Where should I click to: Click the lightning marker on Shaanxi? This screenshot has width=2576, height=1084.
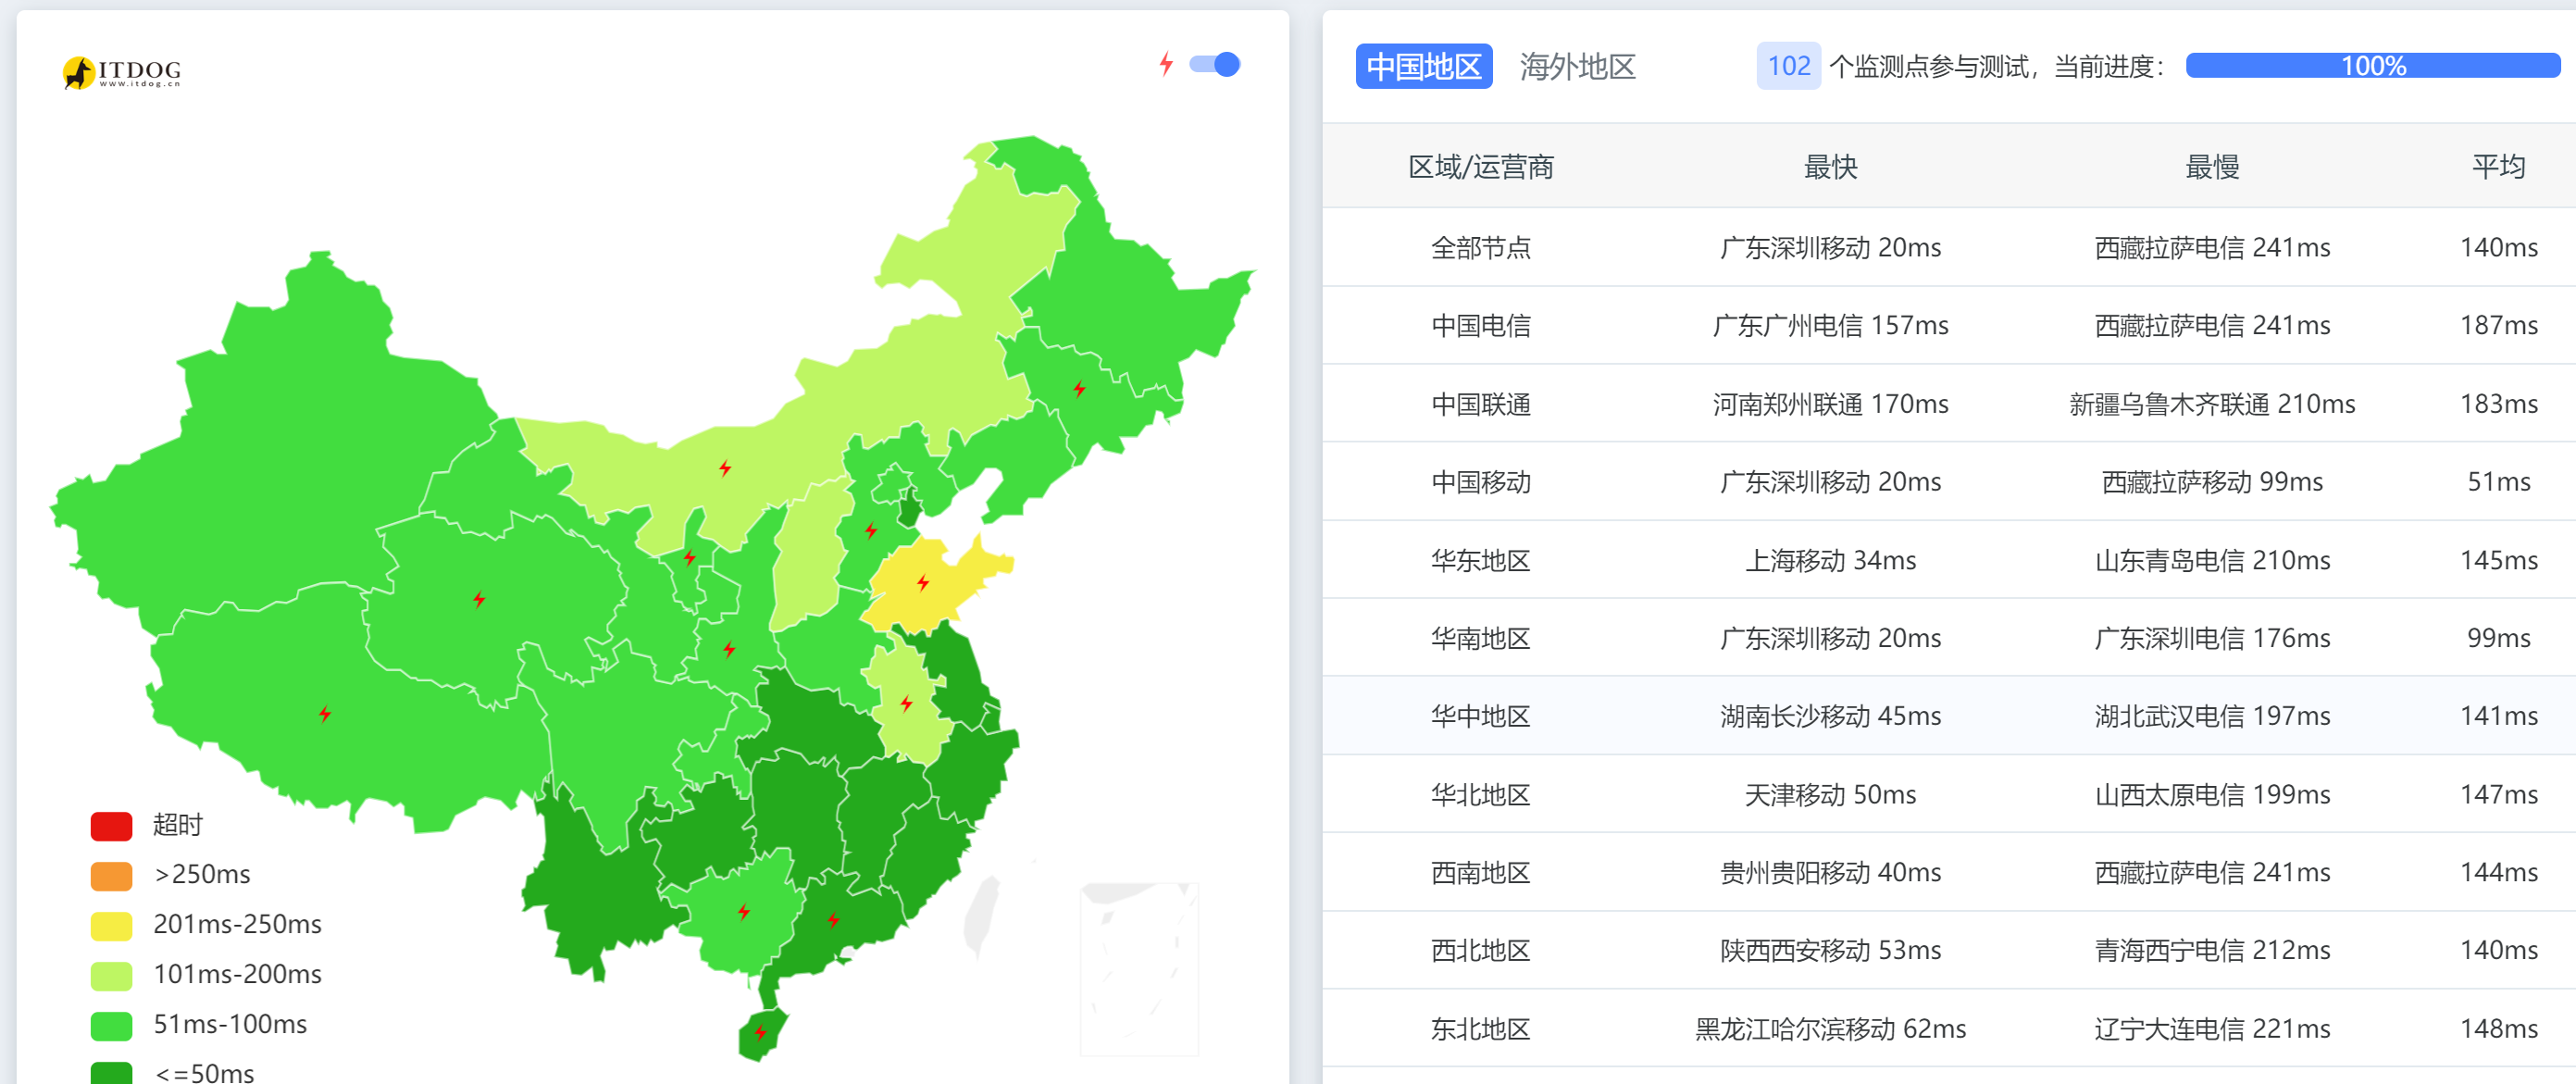[729, 649]
